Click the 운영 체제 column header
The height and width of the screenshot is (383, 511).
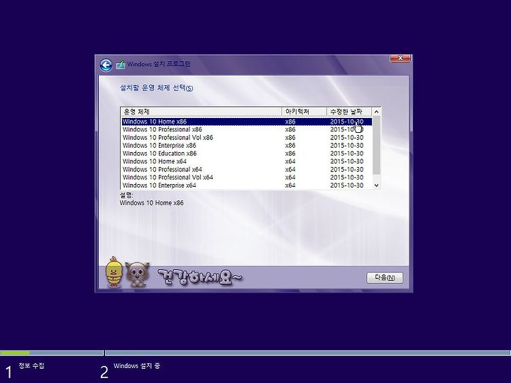(201, 112)
